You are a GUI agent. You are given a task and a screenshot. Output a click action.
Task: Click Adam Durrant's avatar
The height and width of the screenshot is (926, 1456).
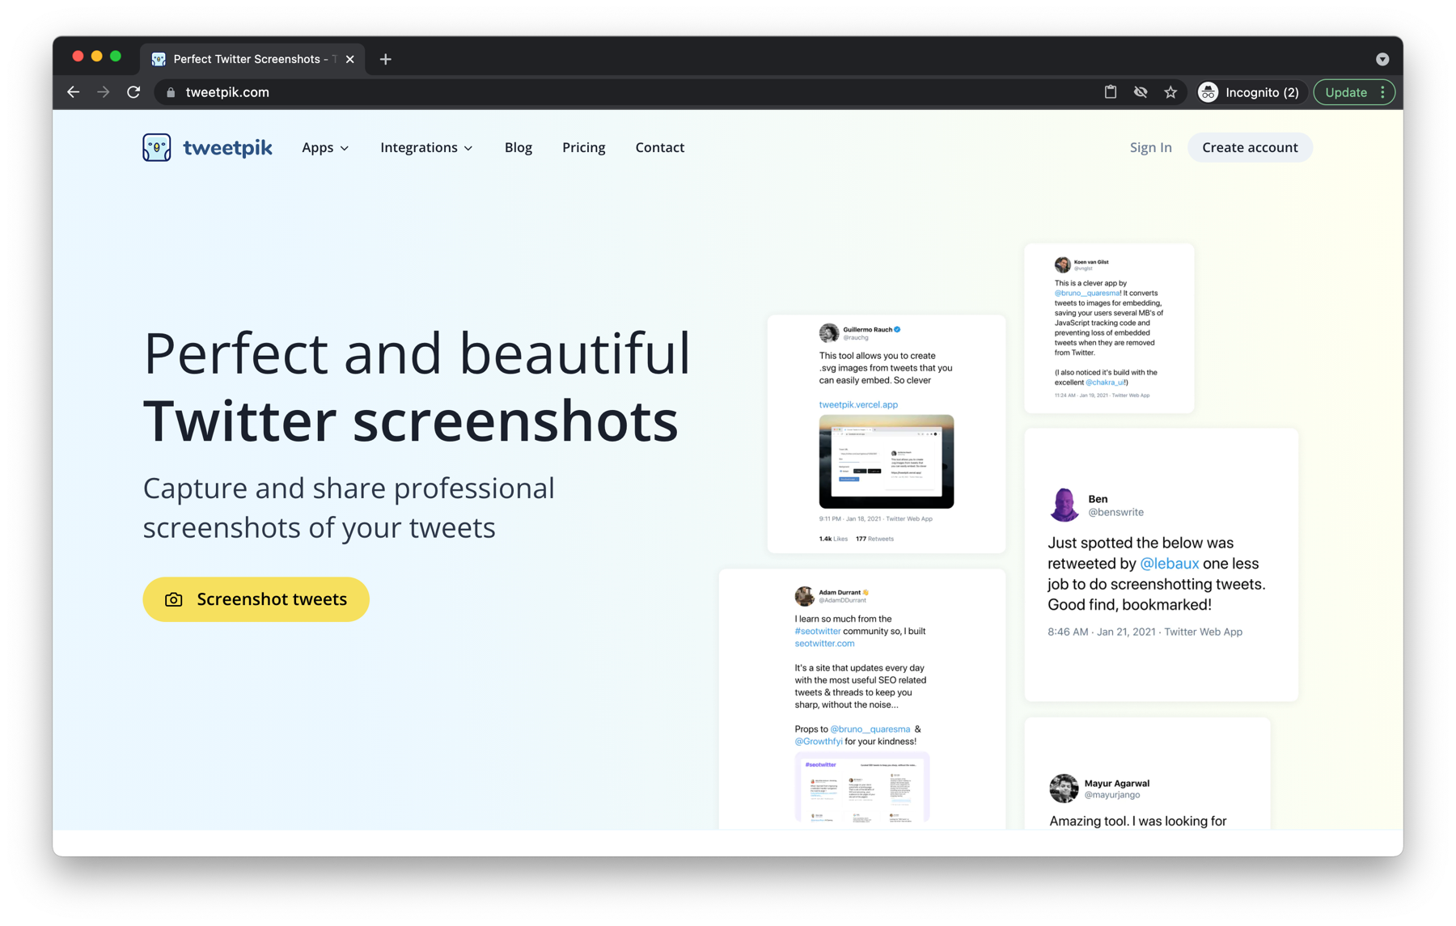pyautogui.click(x=804, y=596)
